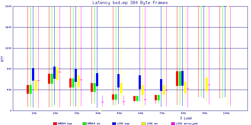Click the 0 y-axis tick label
The height and width of the screenshot is (125, 251).
[x=10, y=111]
